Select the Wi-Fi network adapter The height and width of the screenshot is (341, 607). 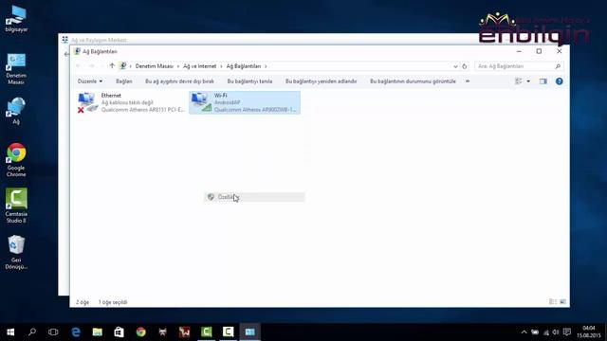click(245, 102)
